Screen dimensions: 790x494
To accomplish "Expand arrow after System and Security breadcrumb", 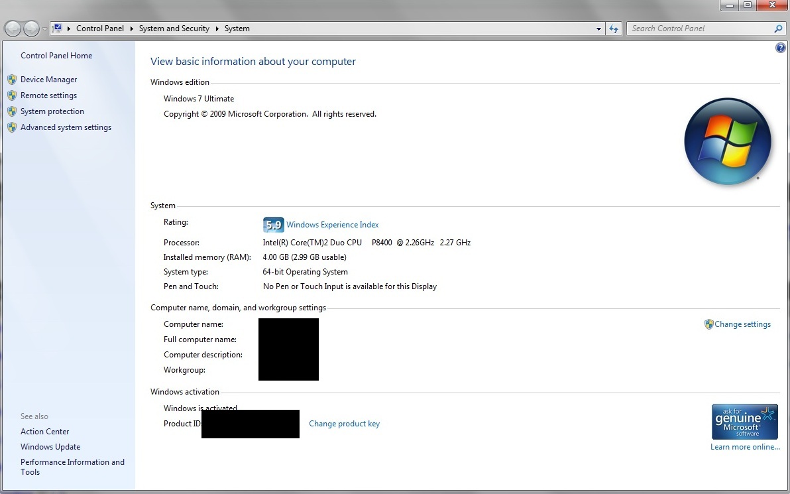I will (217, 29).
